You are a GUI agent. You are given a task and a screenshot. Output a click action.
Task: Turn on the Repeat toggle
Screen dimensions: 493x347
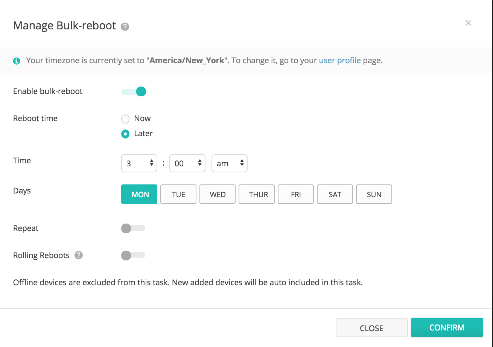click(133, 228)
